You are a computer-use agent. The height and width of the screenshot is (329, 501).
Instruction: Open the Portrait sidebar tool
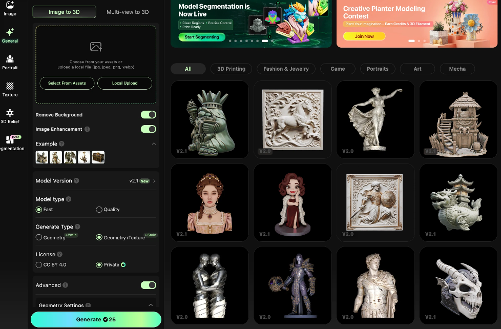(10, 63)
